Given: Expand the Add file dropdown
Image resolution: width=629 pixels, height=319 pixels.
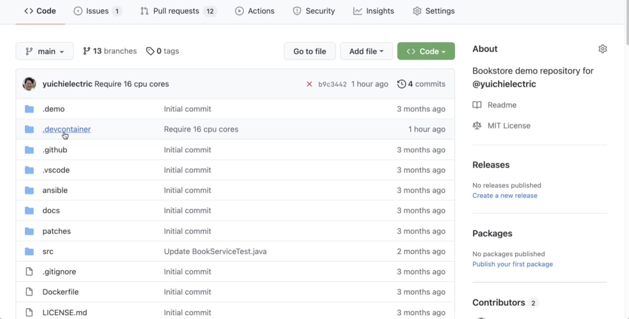Looking at the screenshot, I should (x=366, y=51).
